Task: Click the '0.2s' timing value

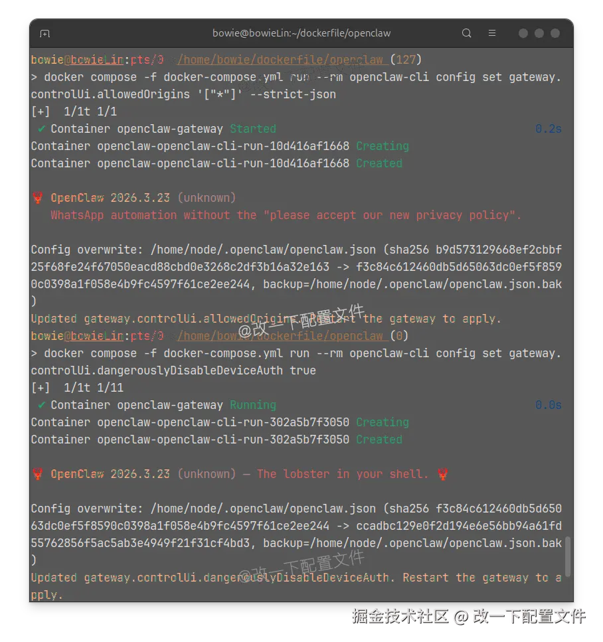Action: pyautogui.click(x=548, y=129)
